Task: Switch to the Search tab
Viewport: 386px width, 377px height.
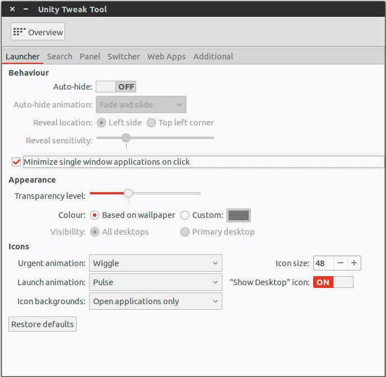Action: (59, 57)
